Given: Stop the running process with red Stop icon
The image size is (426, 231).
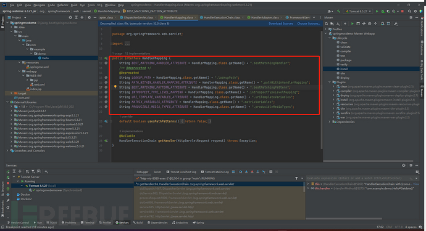Looking at the screenshot, I should pos(403,11).
